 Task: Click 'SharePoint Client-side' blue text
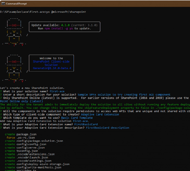coord(51,62)
